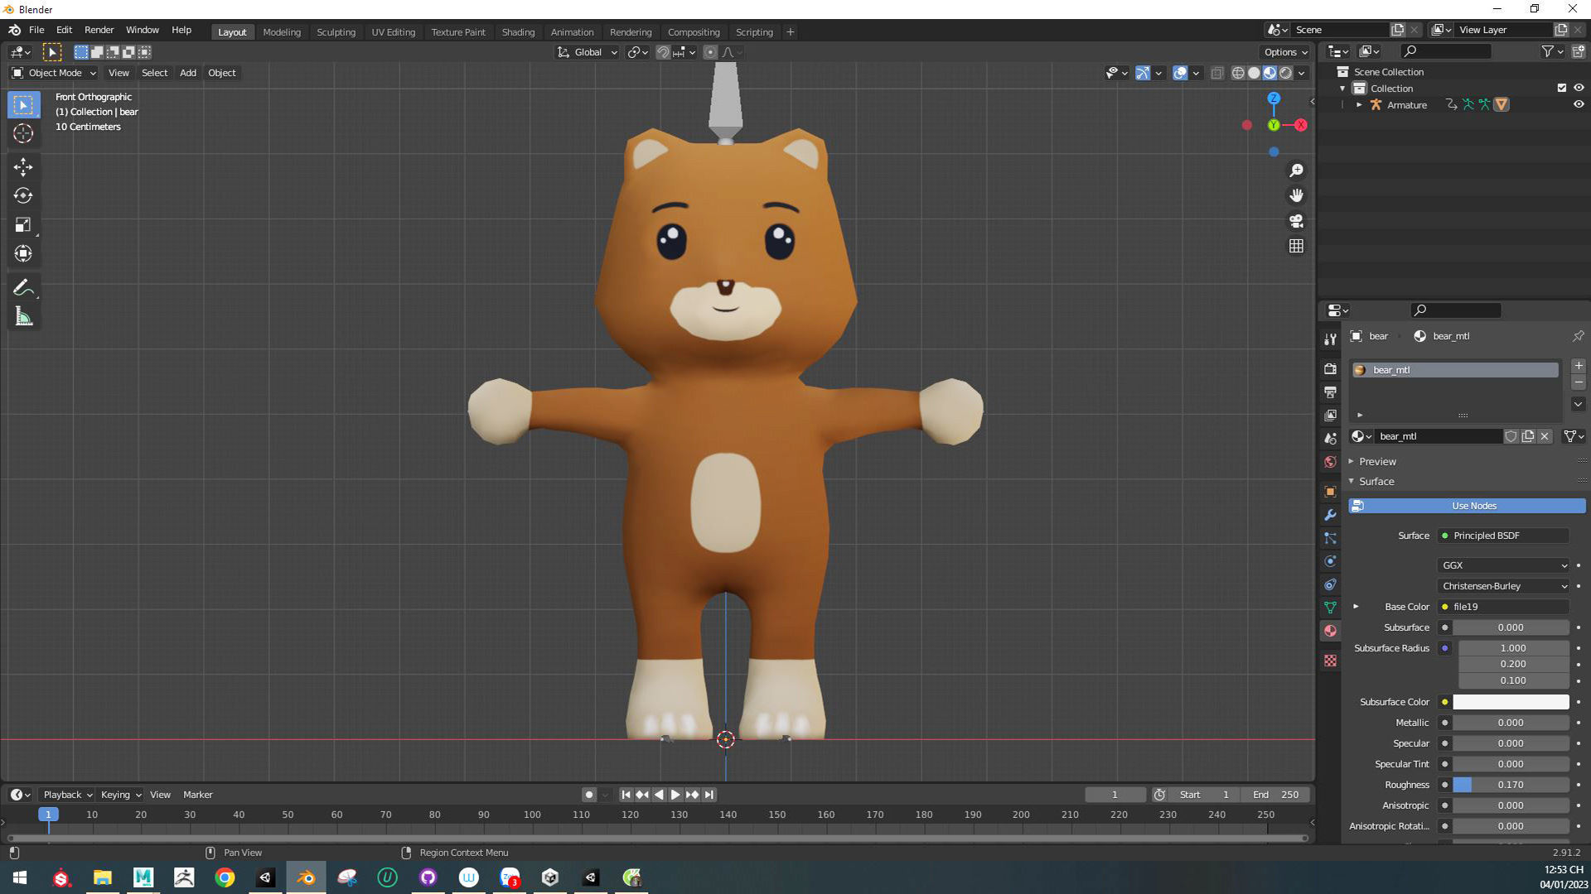Screen dimensions: 1591x894
Task: Open the Christensen-Burley subsurface method dropdown
Action: [1503, 586]
